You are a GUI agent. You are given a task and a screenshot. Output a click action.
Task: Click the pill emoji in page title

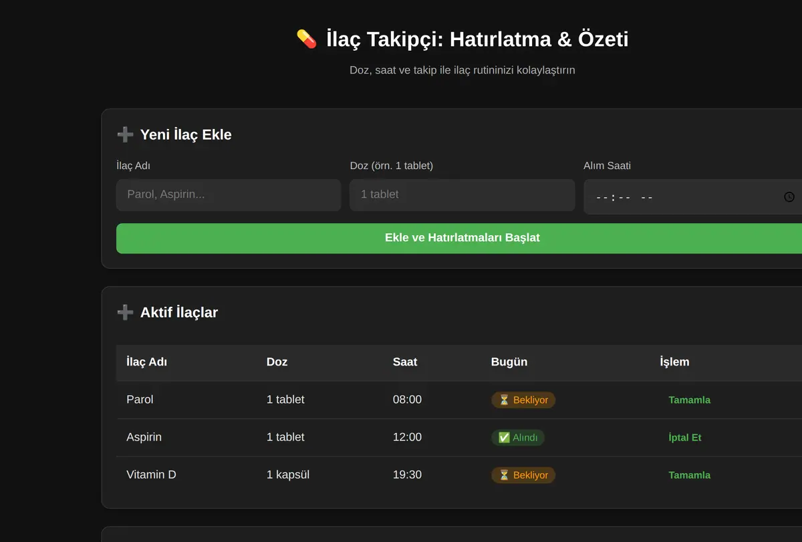307,39
